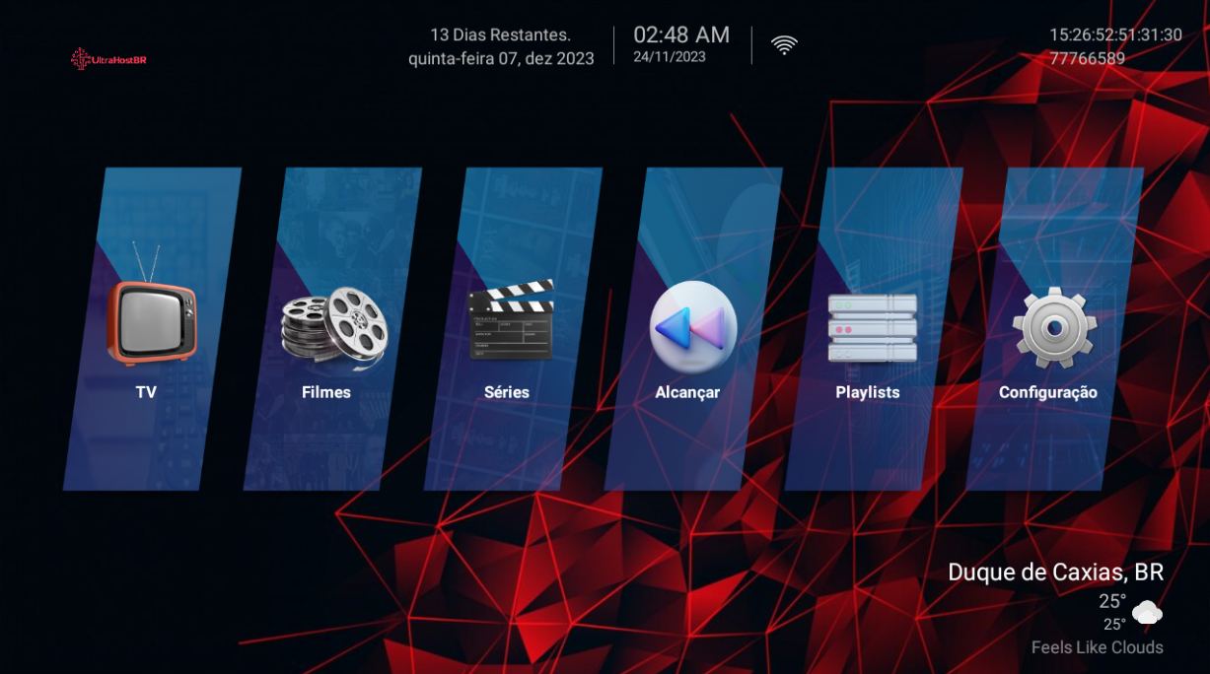This screenshot has width=1210, height=674.
Task: Click the gear icon for Configuração
Action: click(x=1053, y=327)
